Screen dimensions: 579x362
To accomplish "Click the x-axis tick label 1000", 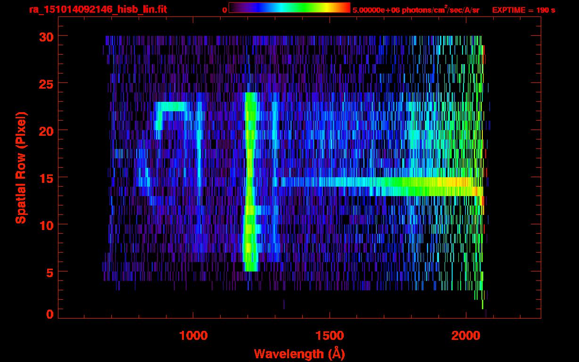I will 193,335.
